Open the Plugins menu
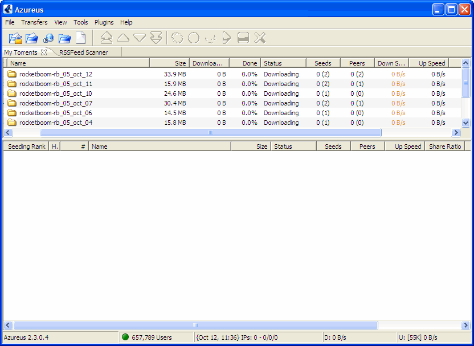The height and width of the screenshot is (346, 474). pyautogui.click(x=104, y=22)
